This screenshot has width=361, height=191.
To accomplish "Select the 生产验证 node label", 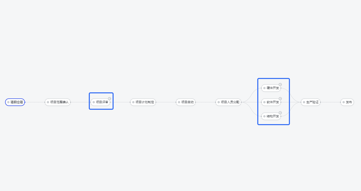I will [312, 102].
